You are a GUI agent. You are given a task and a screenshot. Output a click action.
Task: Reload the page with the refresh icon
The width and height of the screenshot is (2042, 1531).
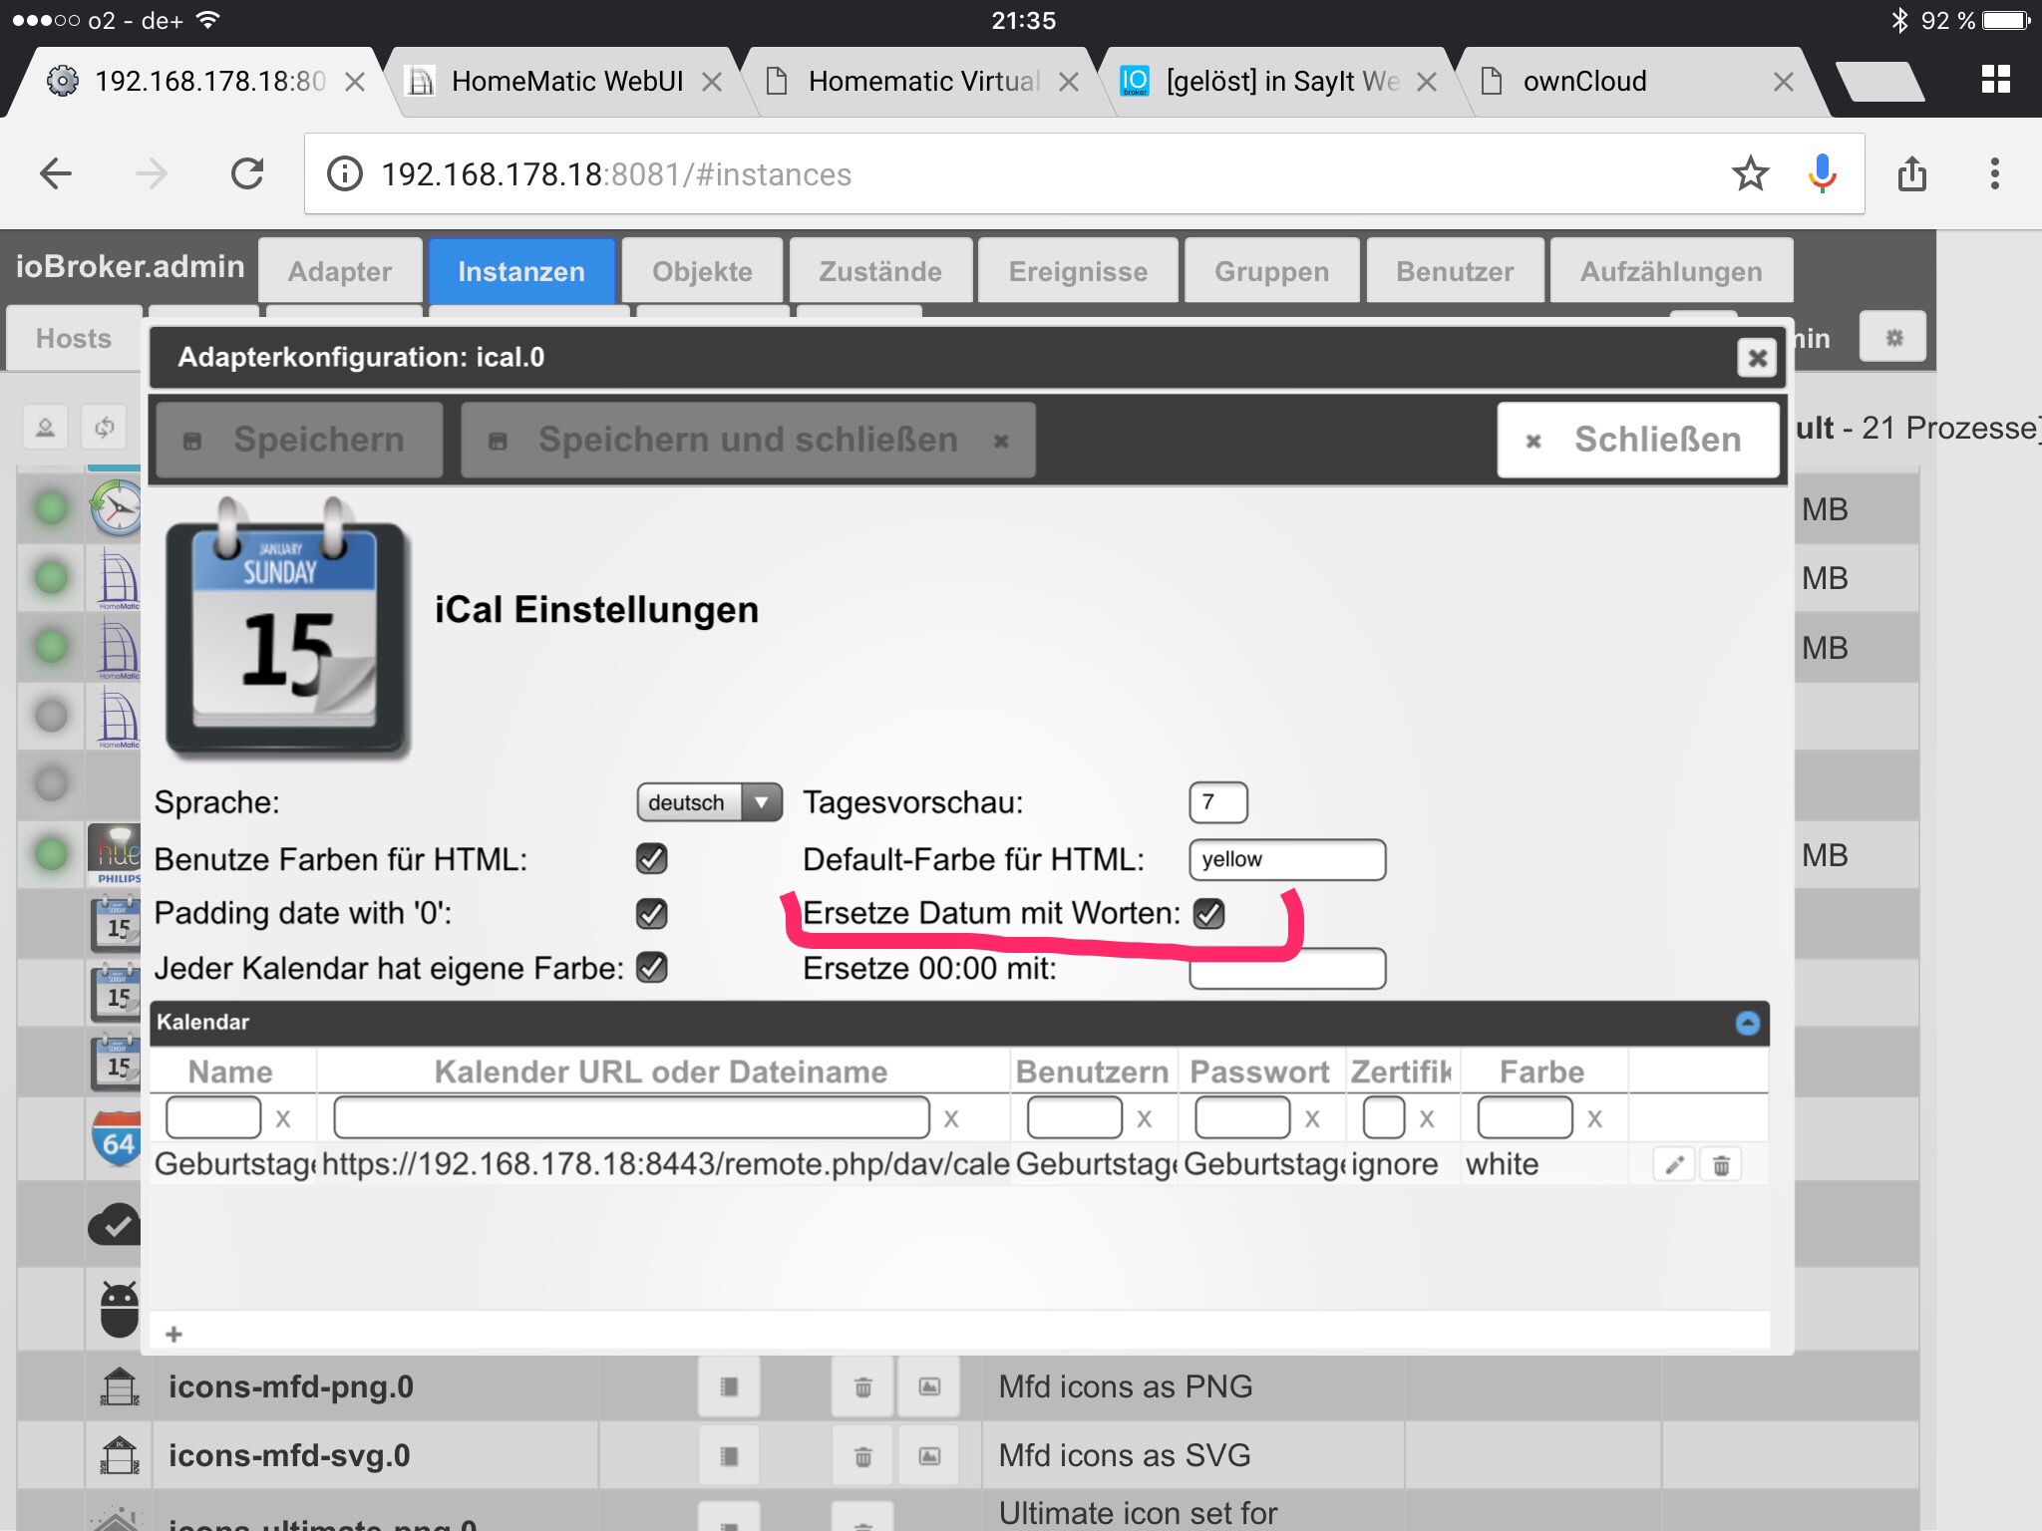247,174
